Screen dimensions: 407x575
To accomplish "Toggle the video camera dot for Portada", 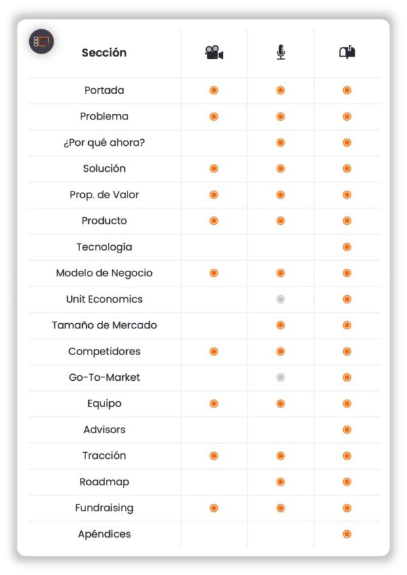I will (214, 90).
